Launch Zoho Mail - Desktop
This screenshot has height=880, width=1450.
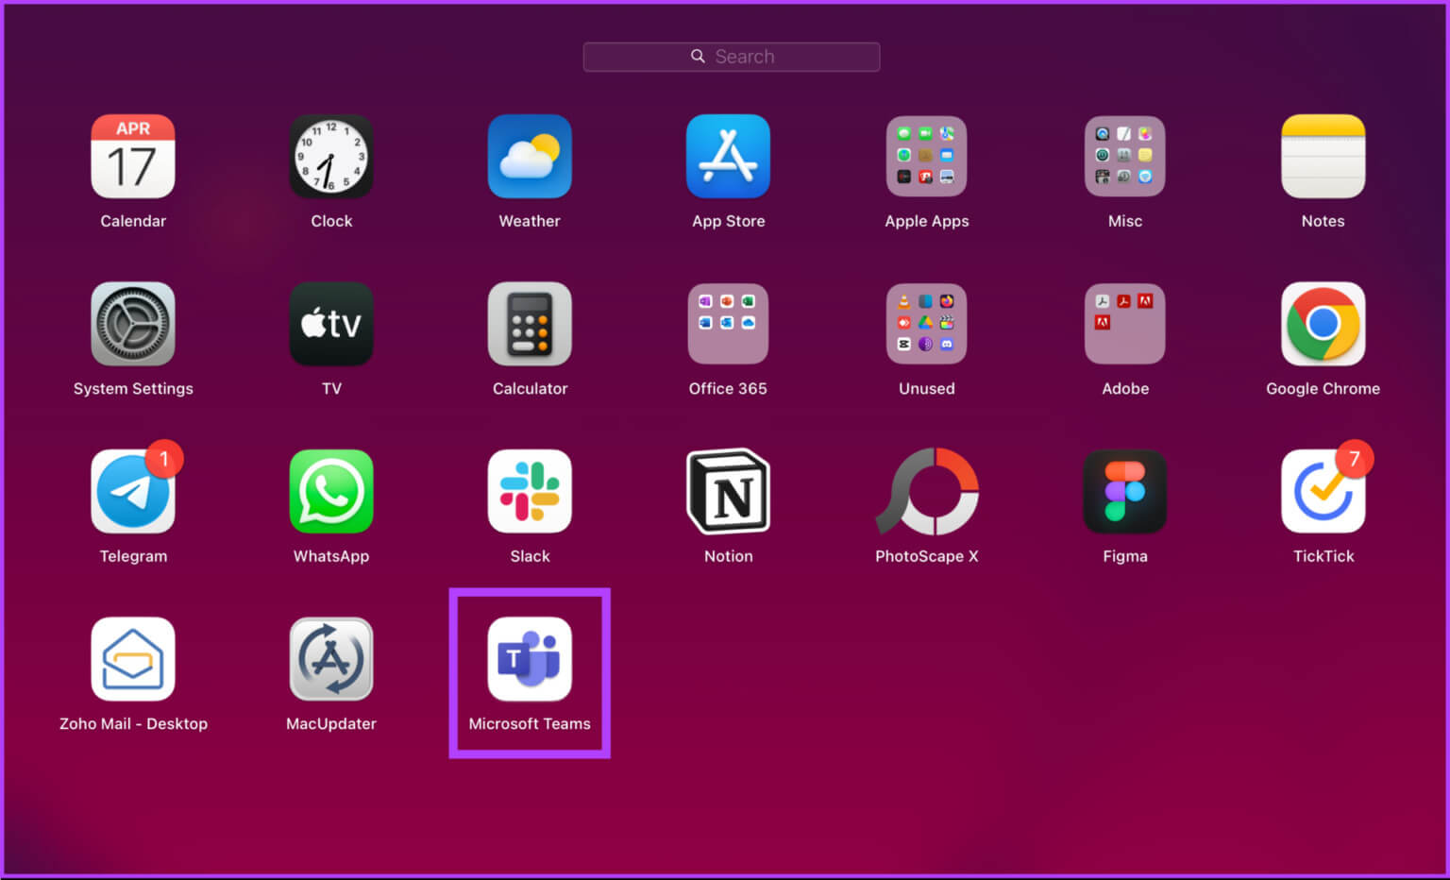(x=133, y=659)
